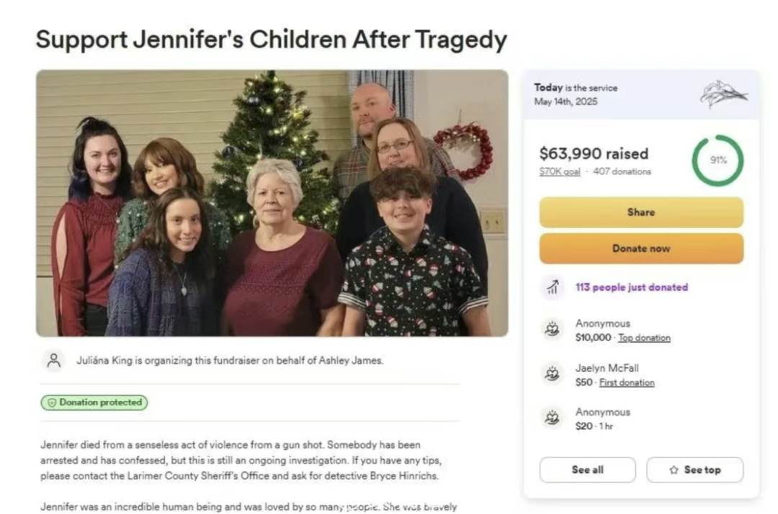Screen dimensions: 778x514
Task: Click the Donation protected badge
Action: [94, 402]
